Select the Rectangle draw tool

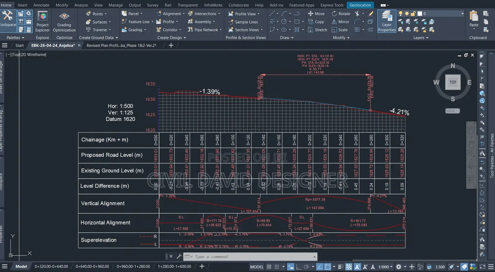coord(297,22)
